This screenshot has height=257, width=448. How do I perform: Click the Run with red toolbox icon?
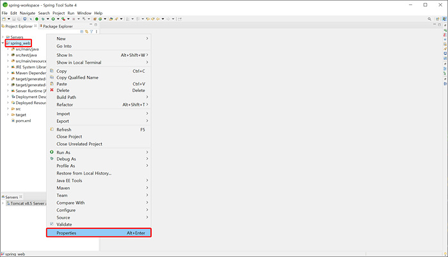[63, 19]
